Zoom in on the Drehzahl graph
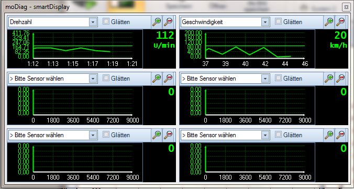Image resolution: width=354 pixels, height=189 pixels. [x=157, y=22]
